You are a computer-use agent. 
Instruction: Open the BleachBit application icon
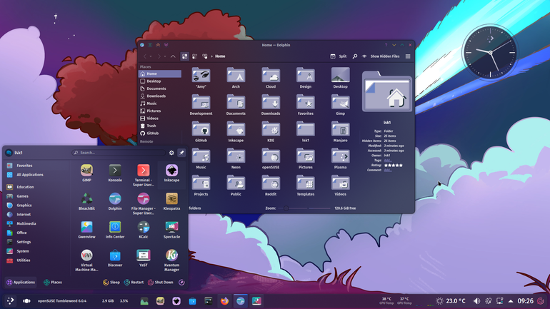click(86, 201)
